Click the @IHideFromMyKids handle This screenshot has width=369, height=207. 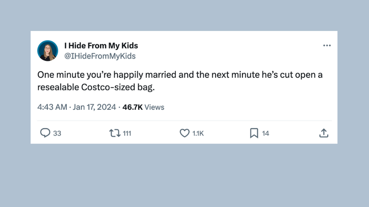100,56
